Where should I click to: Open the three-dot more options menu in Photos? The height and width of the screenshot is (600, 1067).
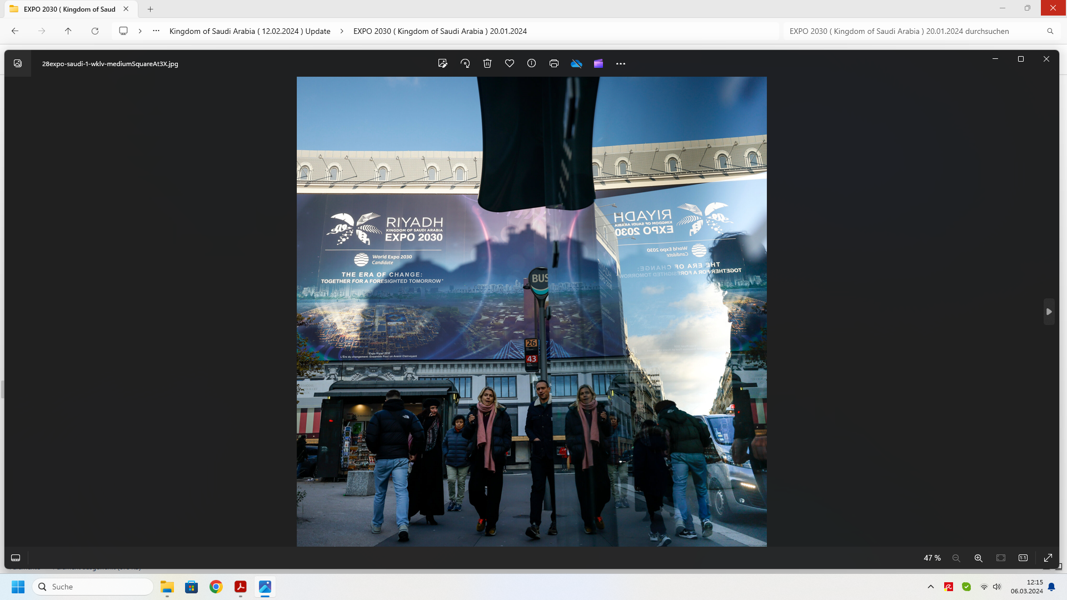coord(621,64)
